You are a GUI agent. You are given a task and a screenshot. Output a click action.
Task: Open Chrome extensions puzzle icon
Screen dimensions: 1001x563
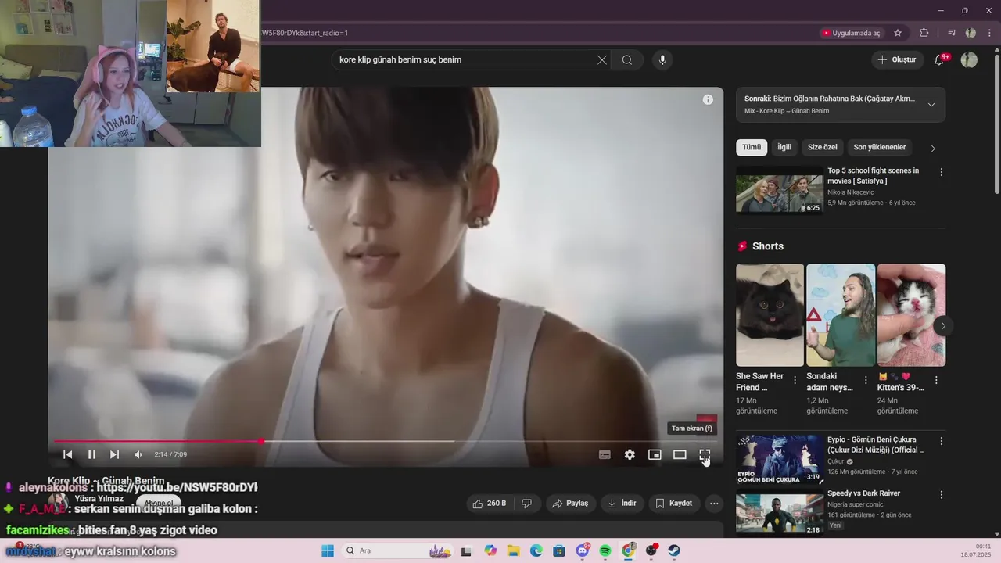click(924, 33)
